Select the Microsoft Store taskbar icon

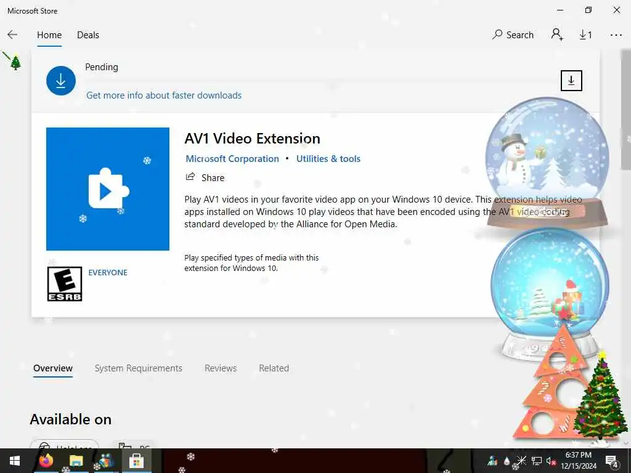coord(136,461)
